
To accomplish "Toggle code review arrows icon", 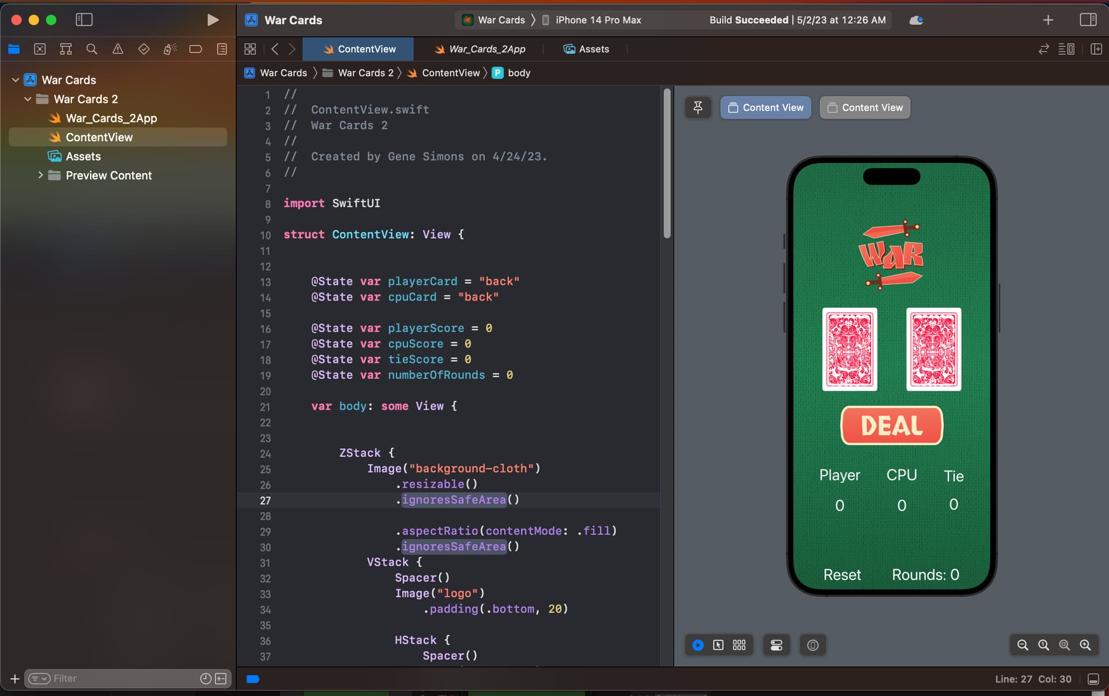I will click(1044, 49).
